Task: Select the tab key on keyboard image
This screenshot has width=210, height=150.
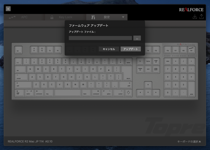Action: tap(20, 69)
